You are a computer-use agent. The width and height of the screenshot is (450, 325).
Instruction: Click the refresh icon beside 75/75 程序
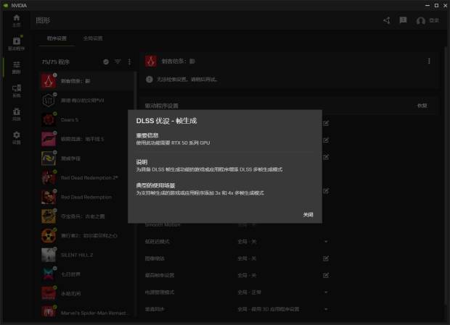pos(106,62)
